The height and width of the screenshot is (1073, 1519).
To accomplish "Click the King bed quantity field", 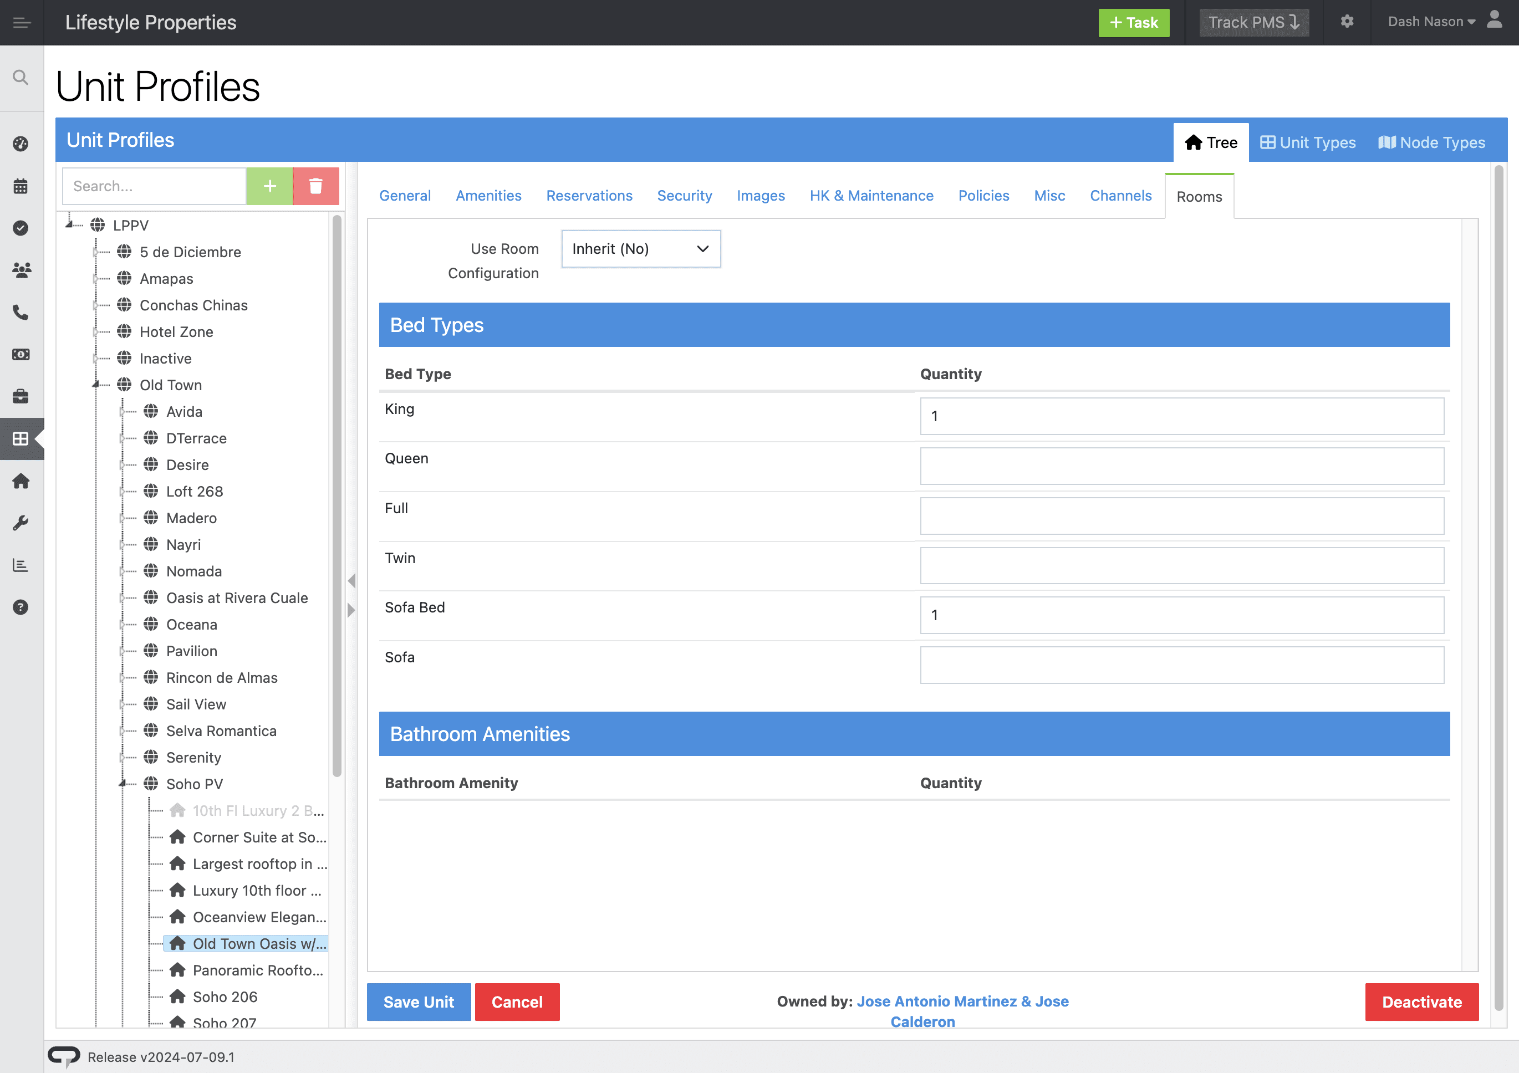I will tap(1181, 416).
